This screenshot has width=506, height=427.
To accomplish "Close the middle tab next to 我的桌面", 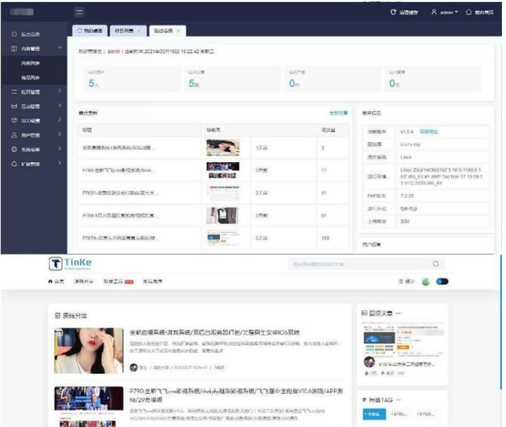I will [x=139, y=31].
